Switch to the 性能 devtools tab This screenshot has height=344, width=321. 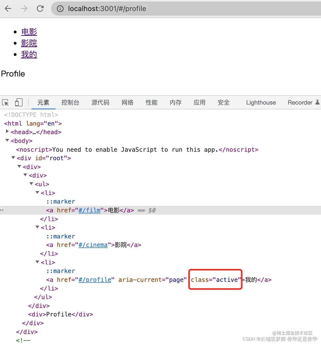151,103
